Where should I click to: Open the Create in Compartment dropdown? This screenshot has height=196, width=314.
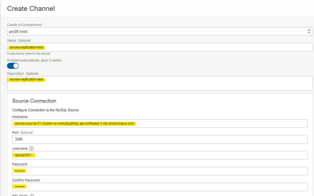click(x=160, y=31)
